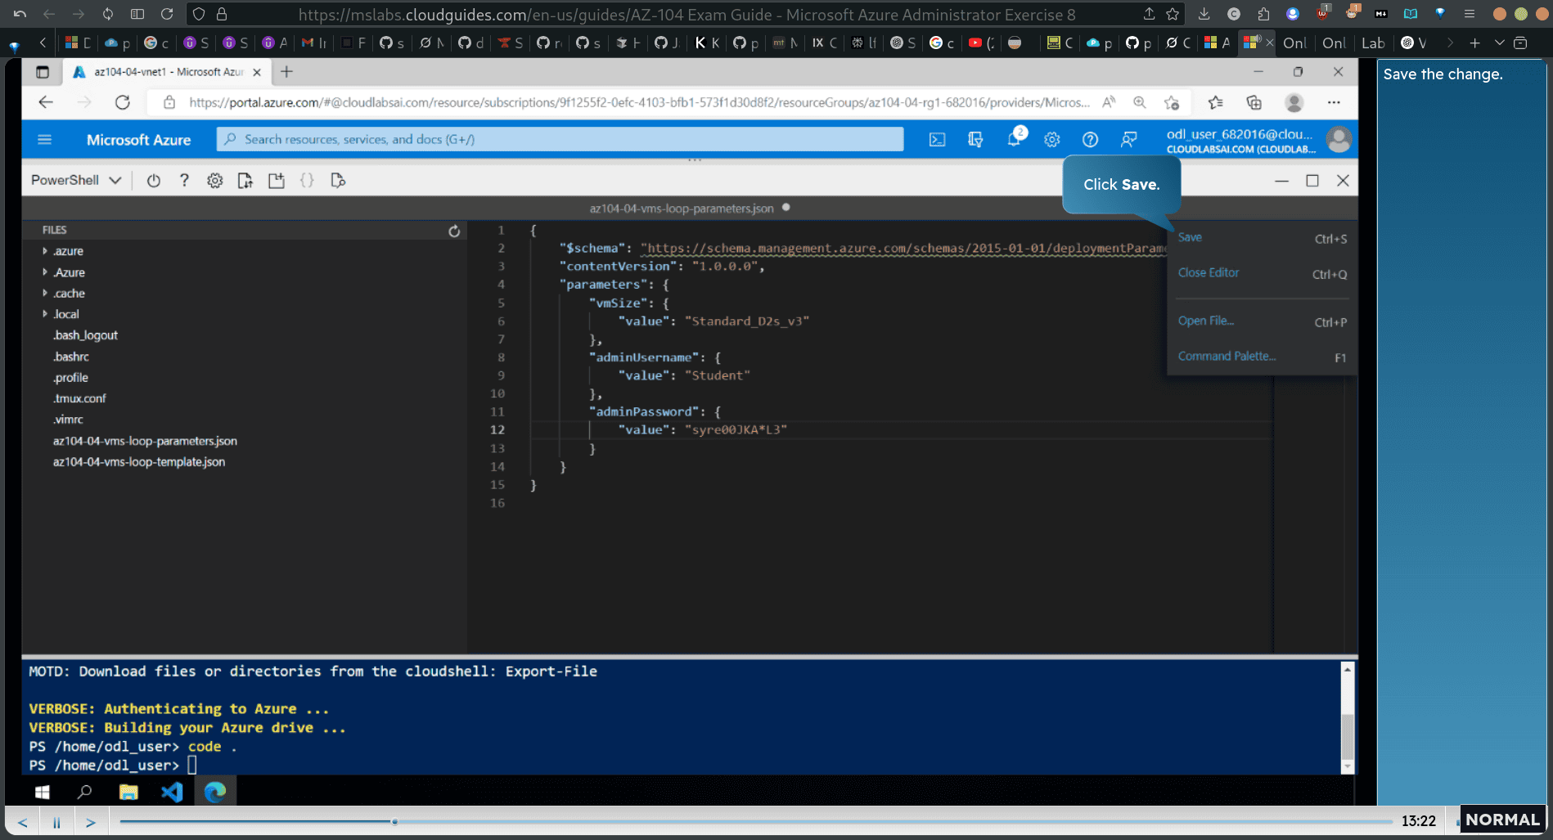Open Cloud Shell help question mark

tap(184, 181)
